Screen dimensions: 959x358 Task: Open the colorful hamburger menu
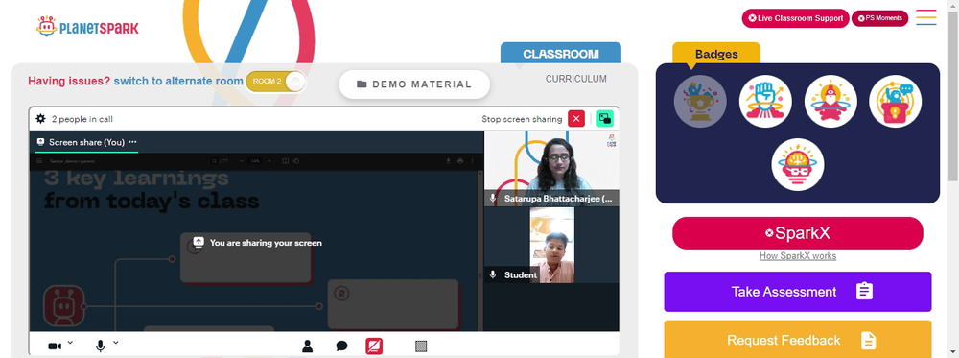(926, 17)
